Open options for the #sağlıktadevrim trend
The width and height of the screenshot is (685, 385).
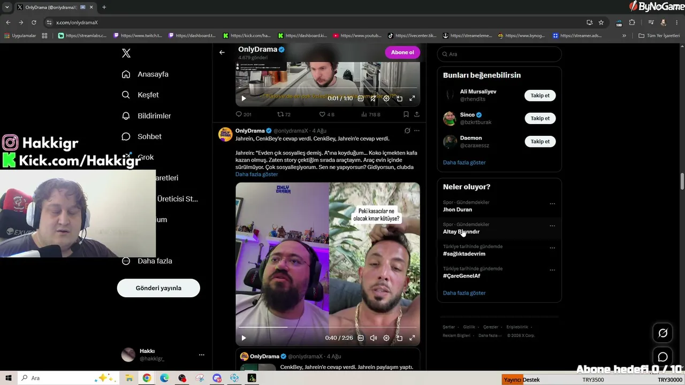point(552,248)
